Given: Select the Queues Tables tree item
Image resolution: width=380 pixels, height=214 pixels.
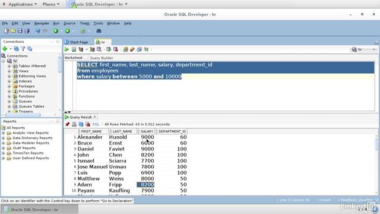Looking at the screenshot, I should (31, 106).
